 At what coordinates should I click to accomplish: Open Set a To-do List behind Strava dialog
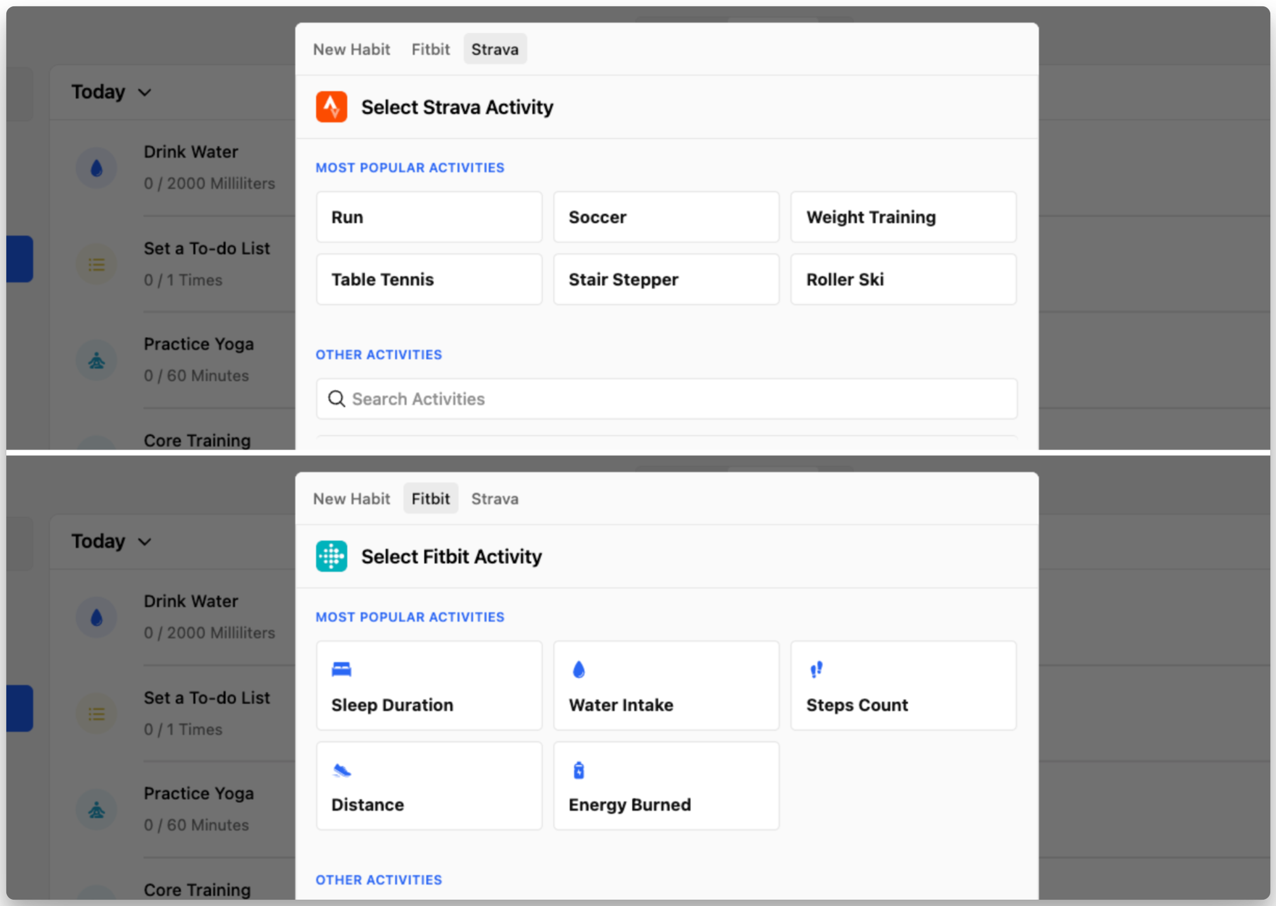(x=207, y=248)
